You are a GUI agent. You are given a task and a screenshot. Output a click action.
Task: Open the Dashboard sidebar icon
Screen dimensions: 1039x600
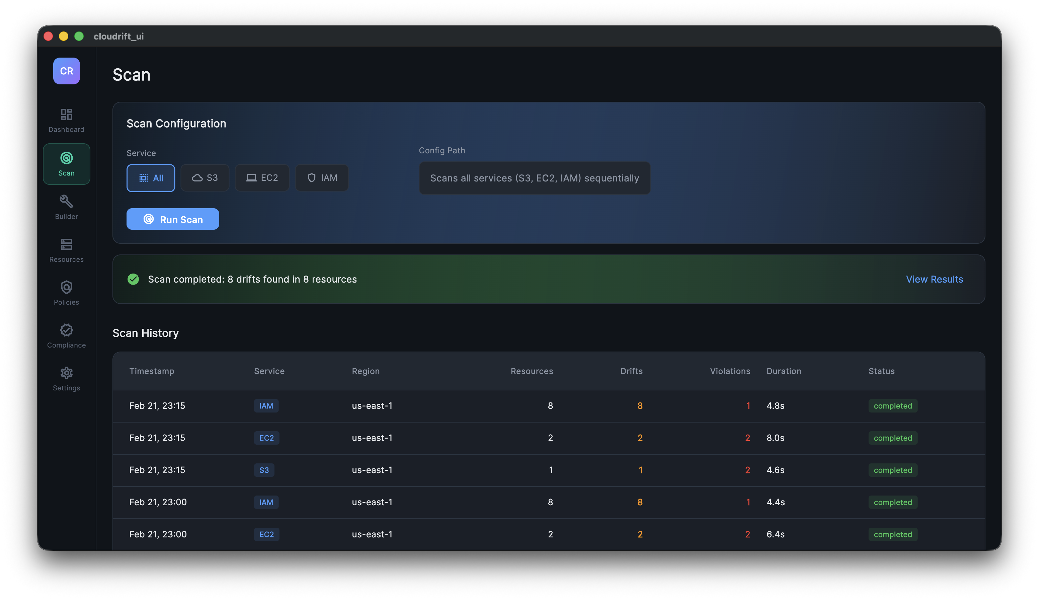[66, 120]
